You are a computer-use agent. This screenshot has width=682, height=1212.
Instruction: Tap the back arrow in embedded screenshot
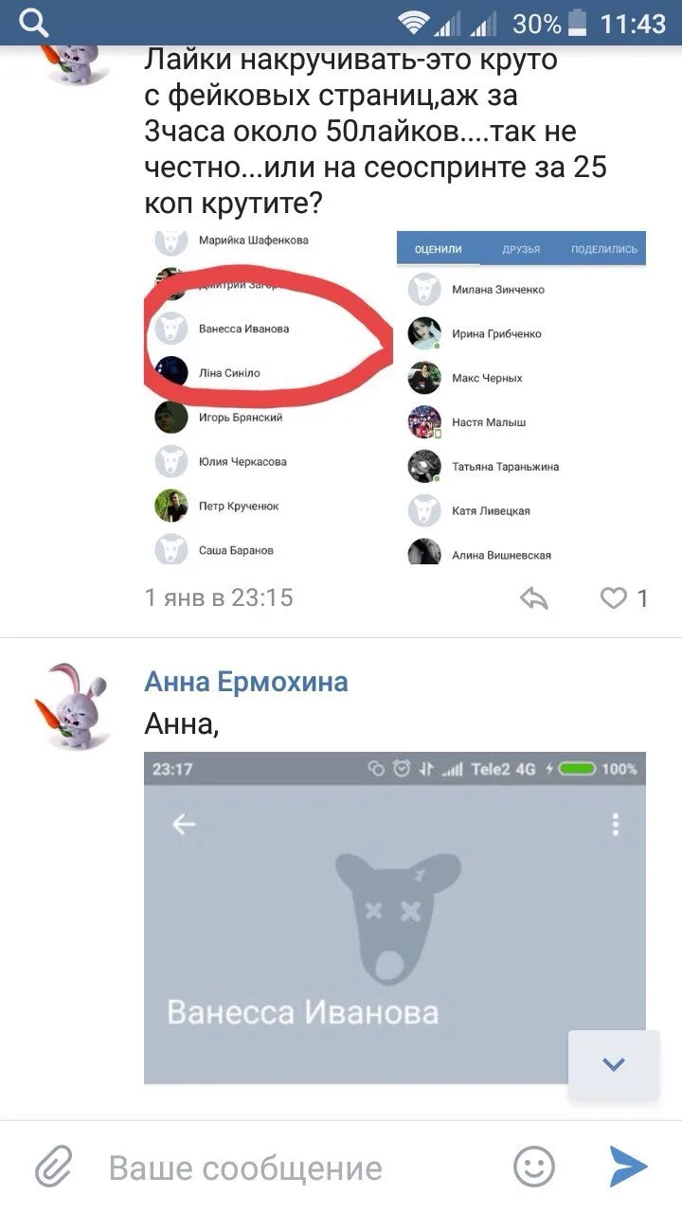tap(183, 824)
